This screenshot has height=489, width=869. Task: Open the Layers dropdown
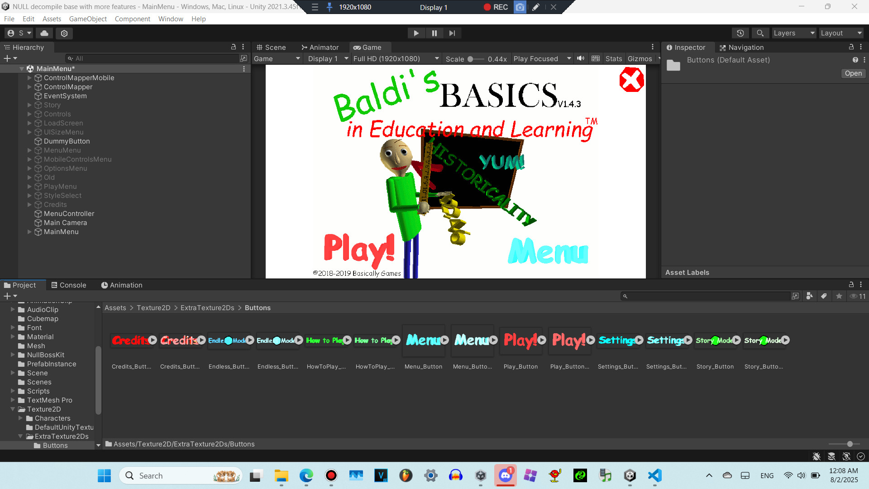pos(793,33)
